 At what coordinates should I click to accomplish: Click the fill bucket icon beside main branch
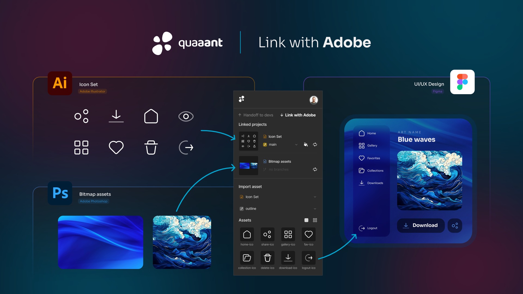point(306,145)
